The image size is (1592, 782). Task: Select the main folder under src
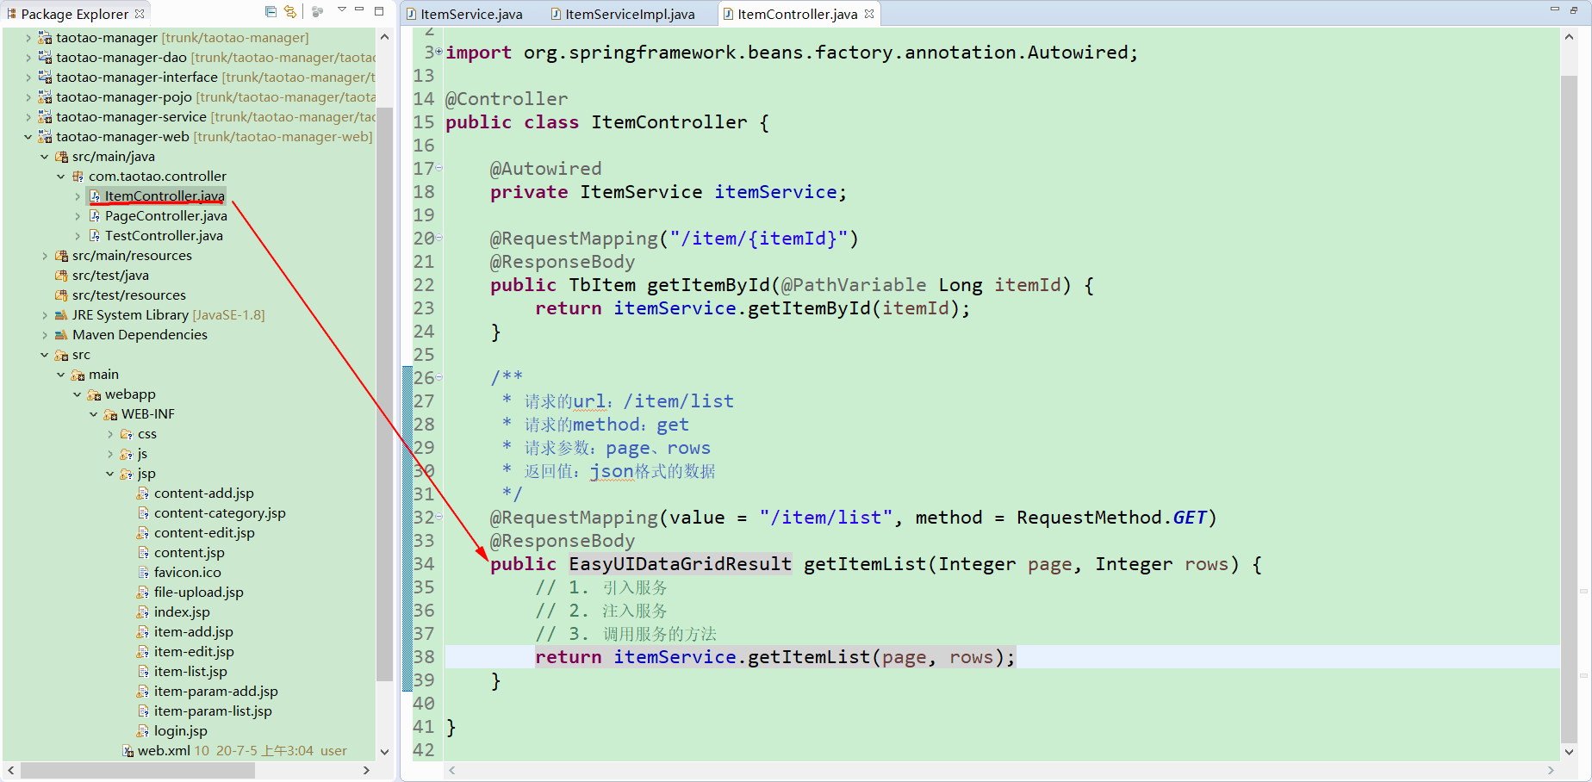coord(103,375)
